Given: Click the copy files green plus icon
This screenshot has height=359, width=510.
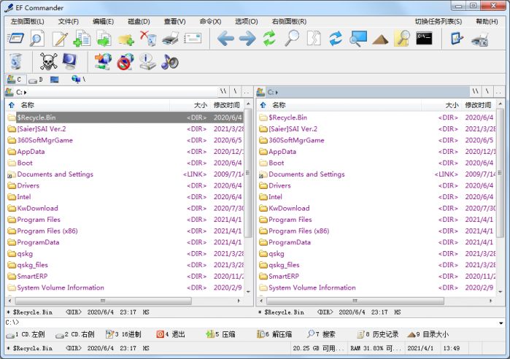Looking at the screenshot, I should [x=82, y=39].
